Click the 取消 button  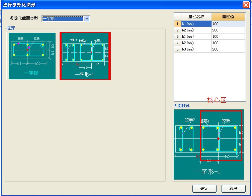pos(233,188)
